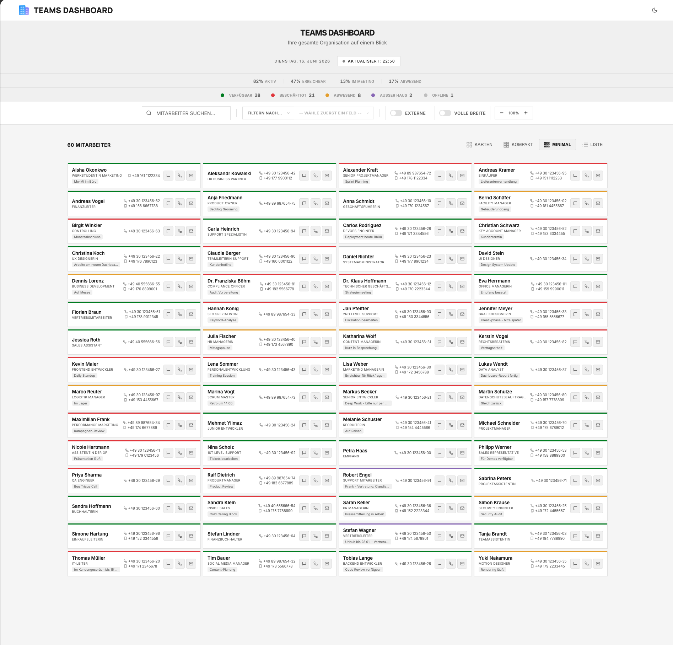
Task: Click Petra Haas phone number +49 30 123456-00
Action: click(x=415, y=453)
